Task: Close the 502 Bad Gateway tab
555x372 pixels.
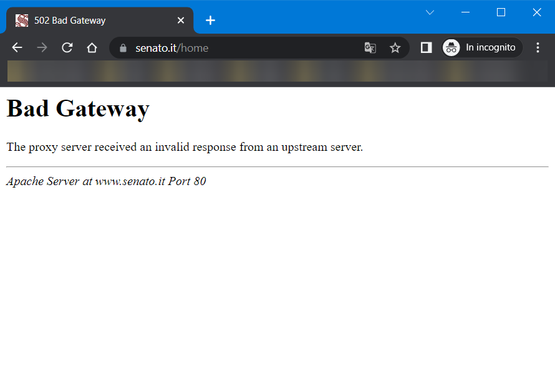Action: click(x=181, y=21)
